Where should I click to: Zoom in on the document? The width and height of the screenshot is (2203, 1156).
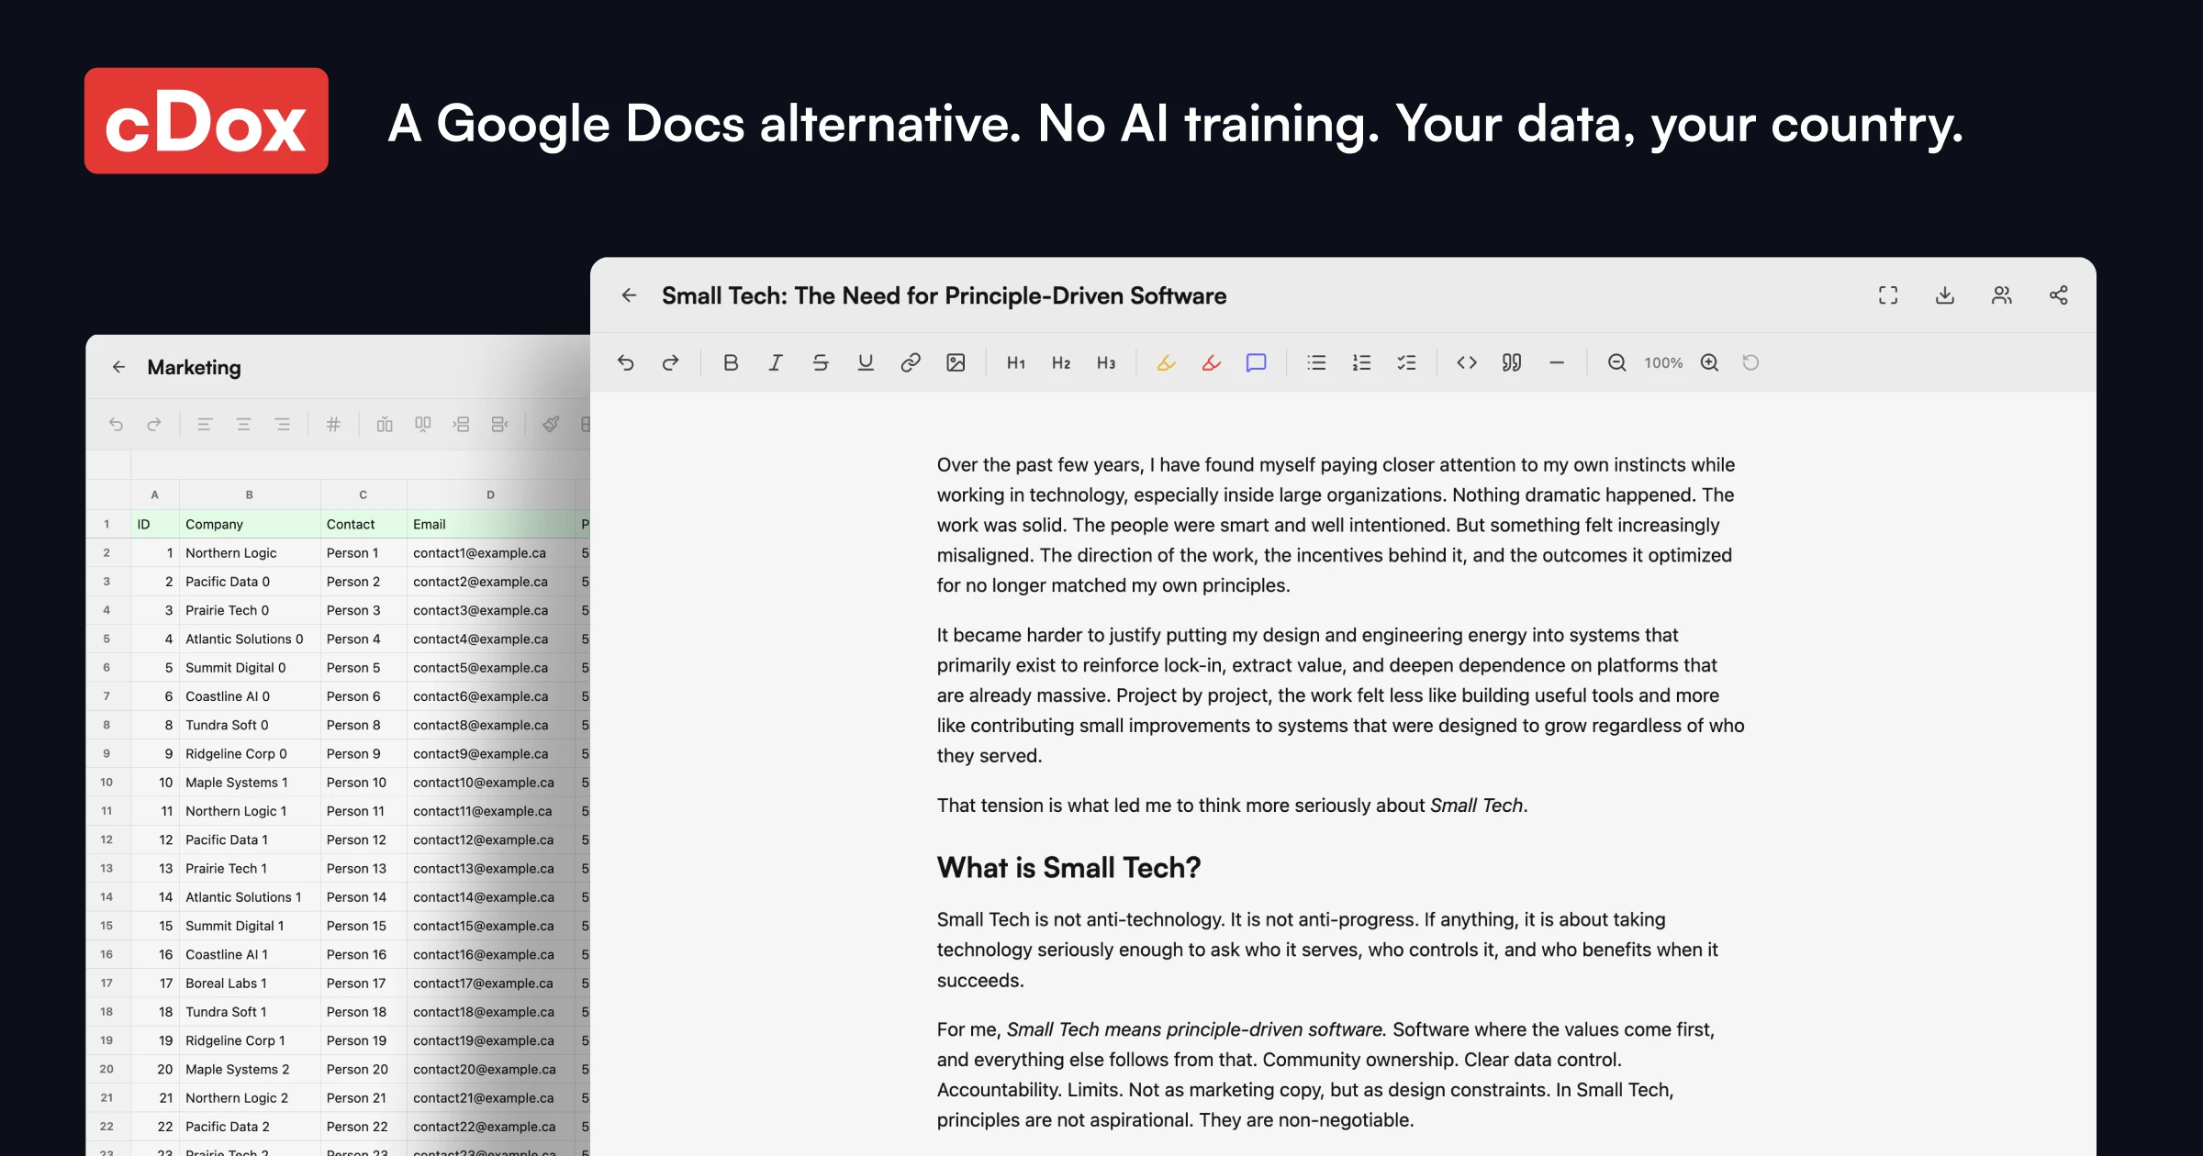(x=1709, y=363)
